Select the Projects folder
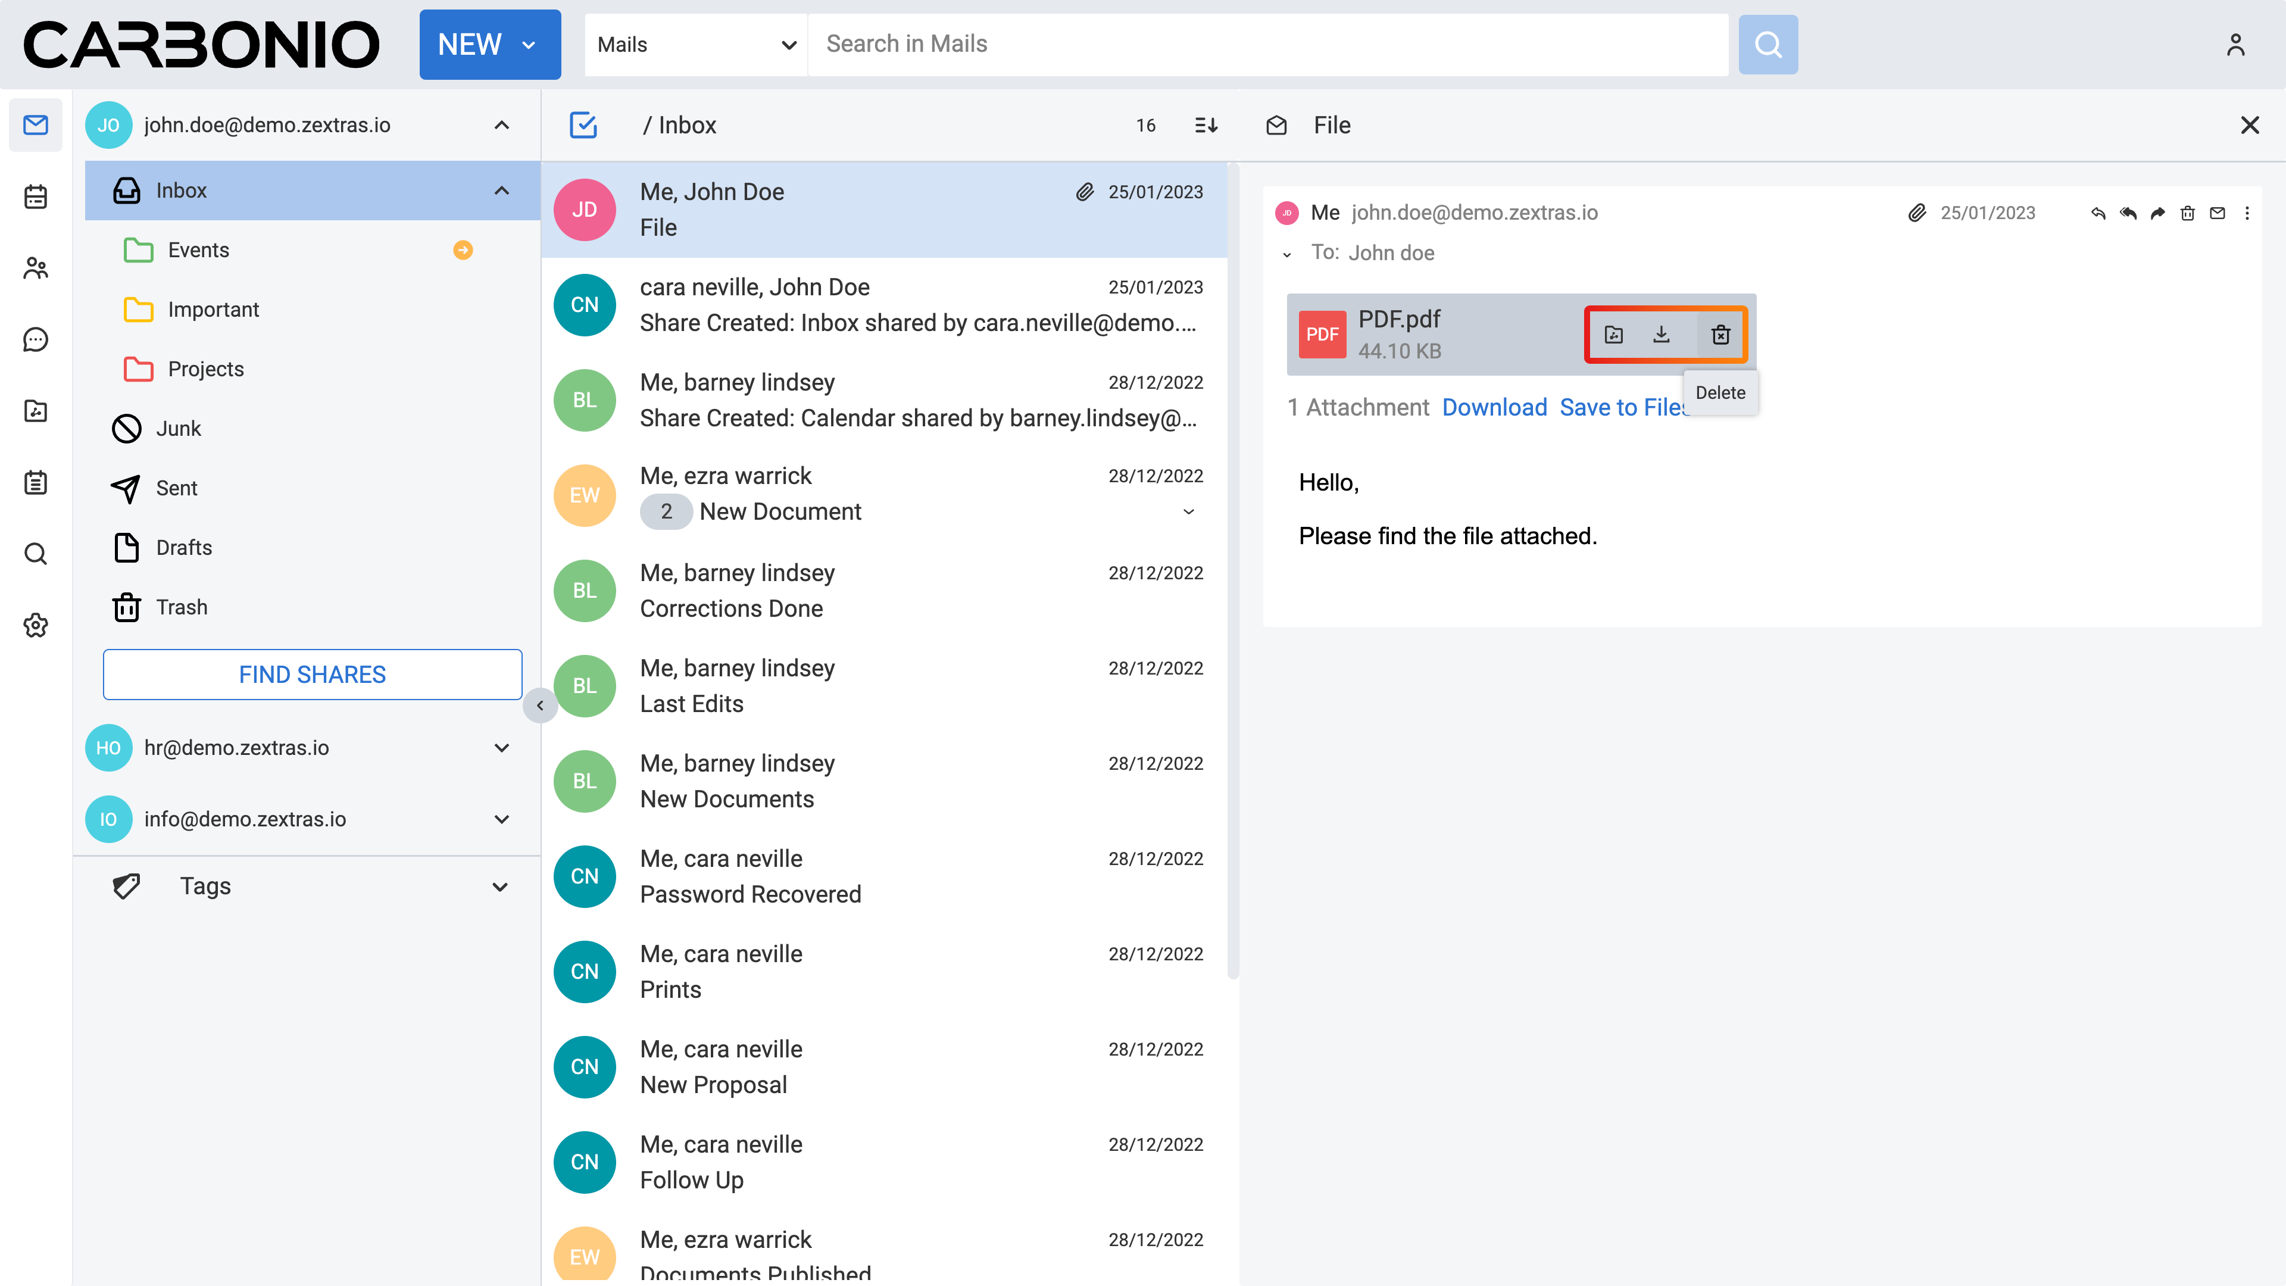 coord(205,369)
